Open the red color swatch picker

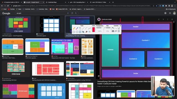click(x=93, y=29)
